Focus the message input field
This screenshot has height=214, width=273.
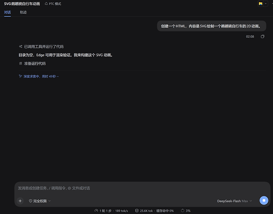point(142,188)
